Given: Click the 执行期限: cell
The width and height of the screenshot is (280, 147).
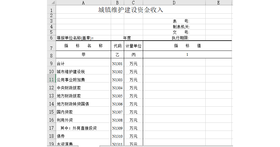Looking at the screenshot, I should coord(174,38).
